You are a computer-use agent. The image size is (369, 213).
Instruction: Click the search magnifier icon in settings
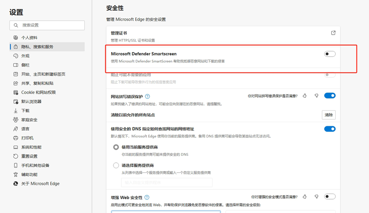point(16,25)
